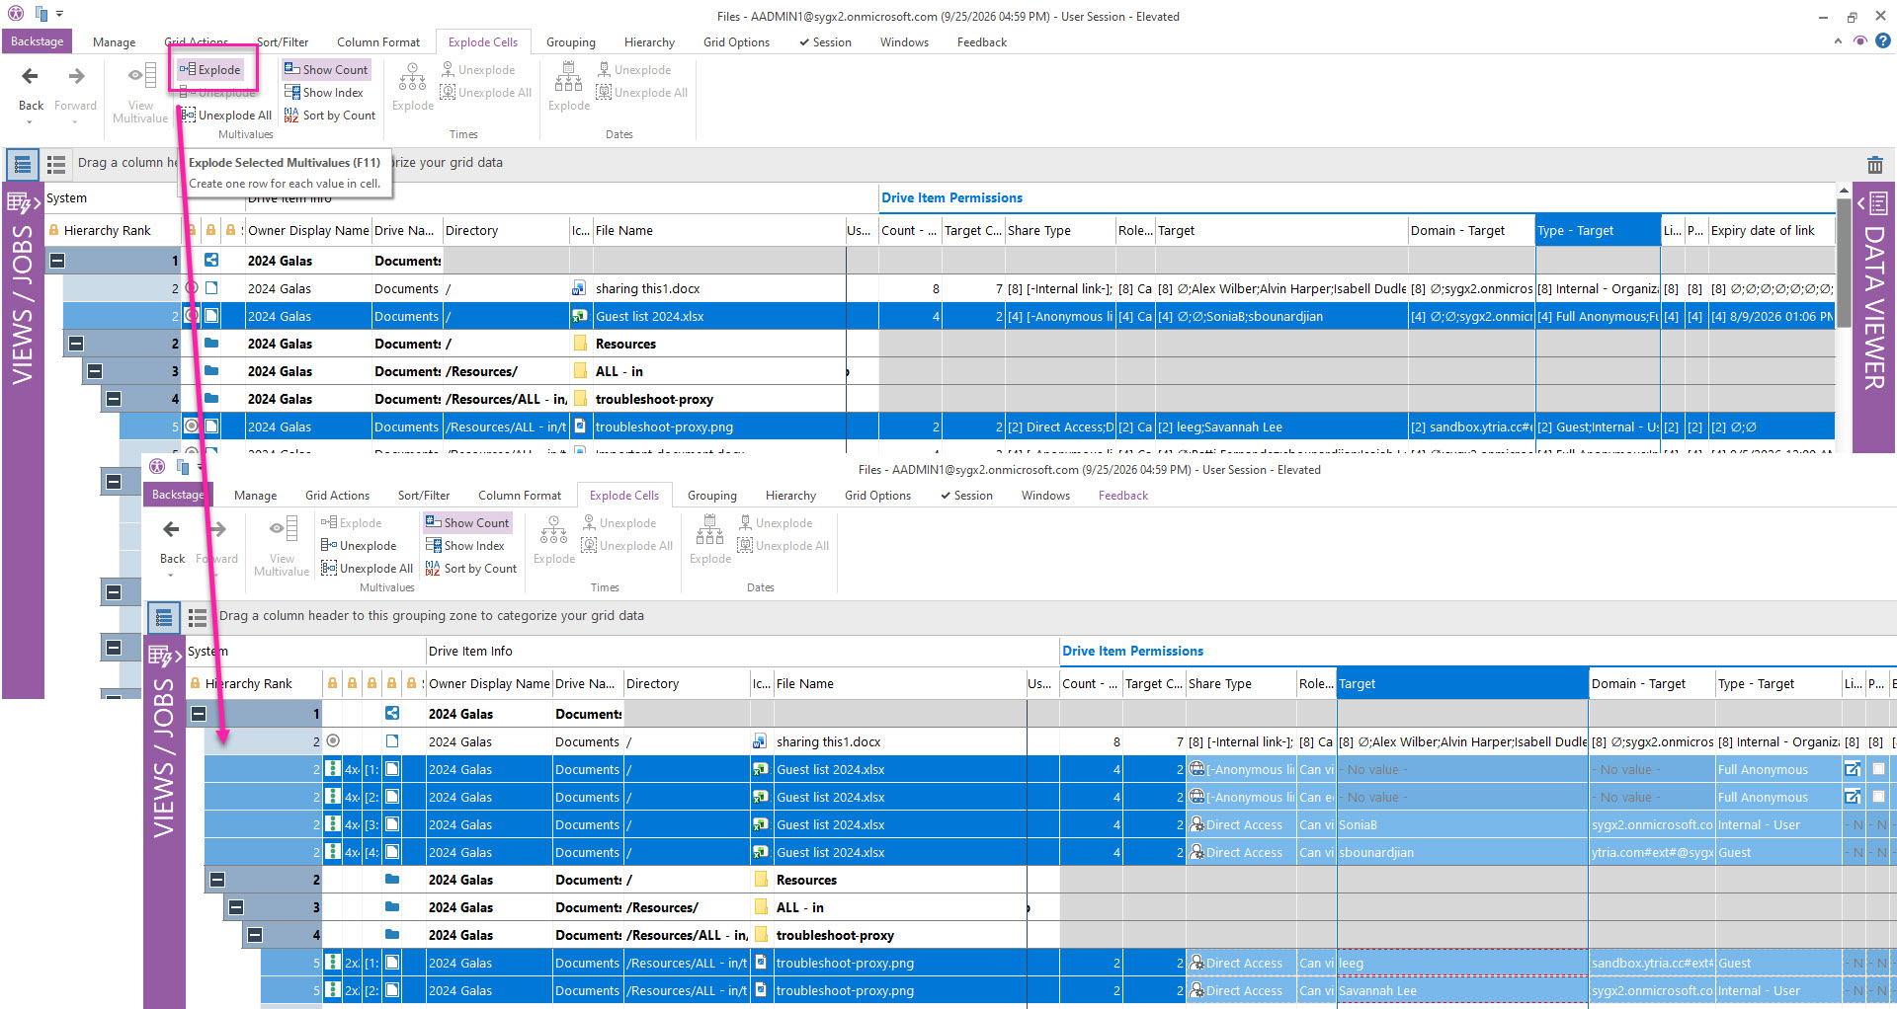Click link icon on first Anonymous row, lower window
Screen dimensions: 1897x1009
pos(1852,769)
